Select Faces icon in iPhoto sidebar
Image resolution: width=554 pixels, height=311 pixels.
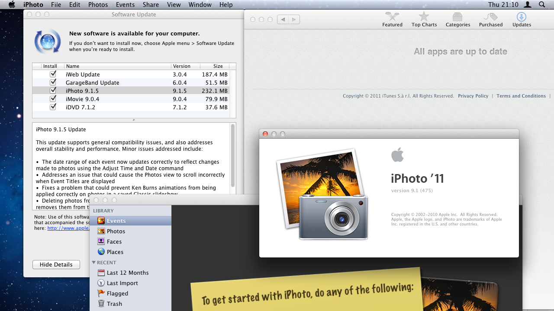[x=101, y=241]
